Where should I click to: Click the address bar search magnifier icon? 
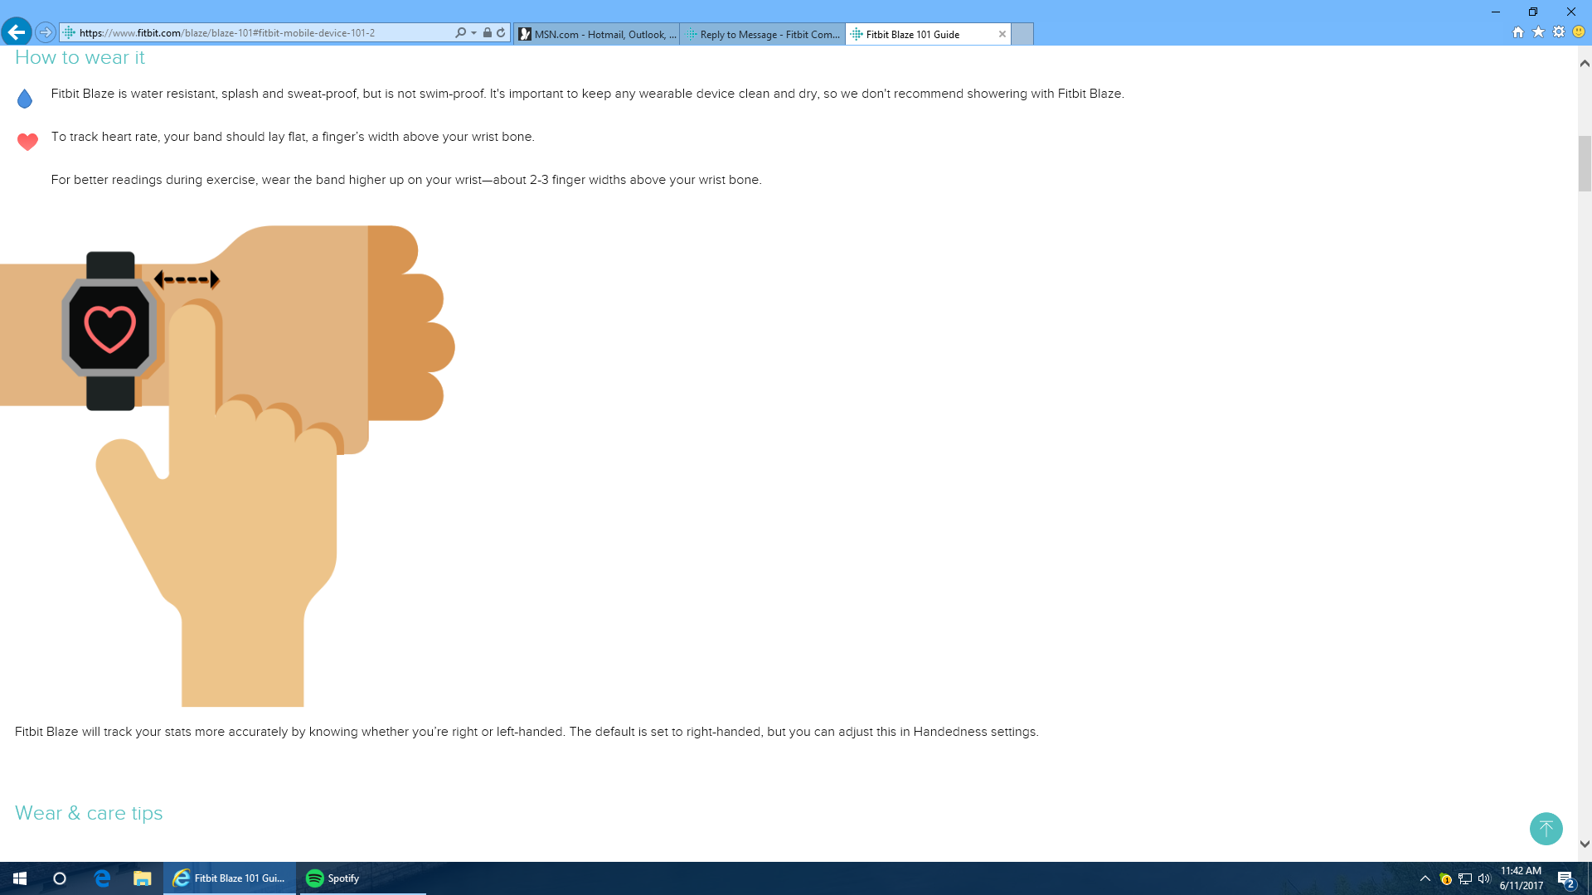point(460,33)
